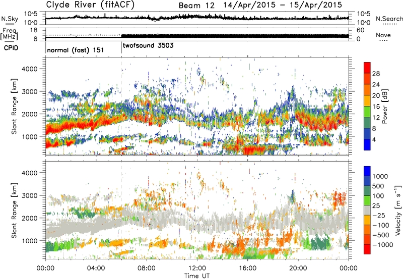Screen dimensions: 403x279
Task: Click the '1000' tick of velocity panel range axis
Action: click(x=29, y=241)
